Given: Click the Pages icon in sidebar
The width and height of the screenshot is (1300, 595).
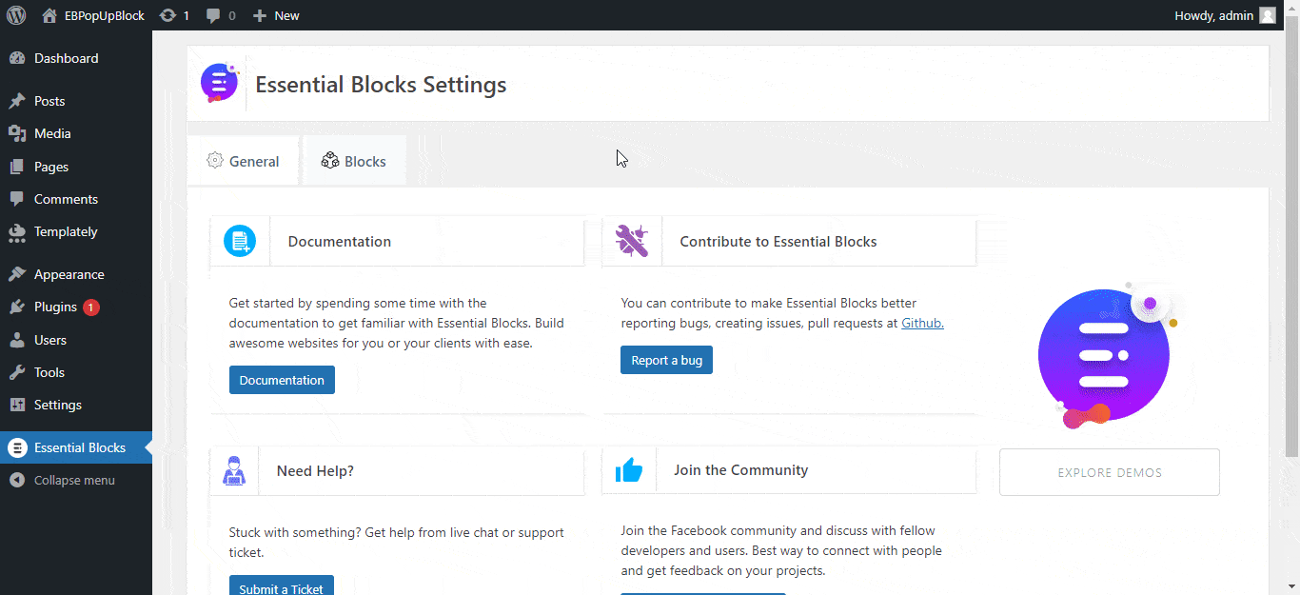Looking at the screenshot, I should point(17,167).
